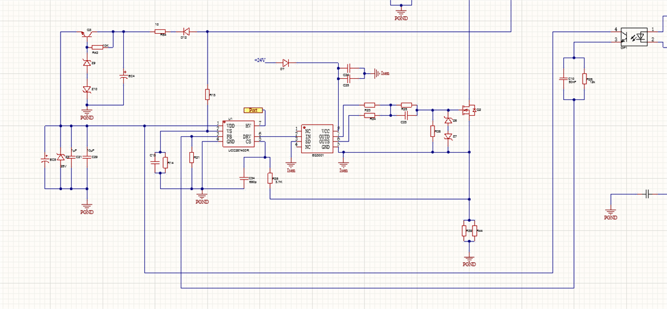This screenshot has width=667, height=309.
Task: Click the VCC pin label on SG3001
Action: tap(326, 131)
